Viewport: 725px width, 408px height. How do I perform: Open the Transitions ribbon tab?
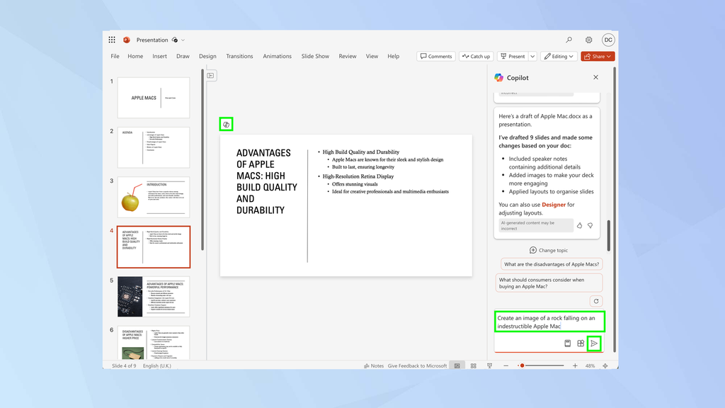[x=239, y=56]
